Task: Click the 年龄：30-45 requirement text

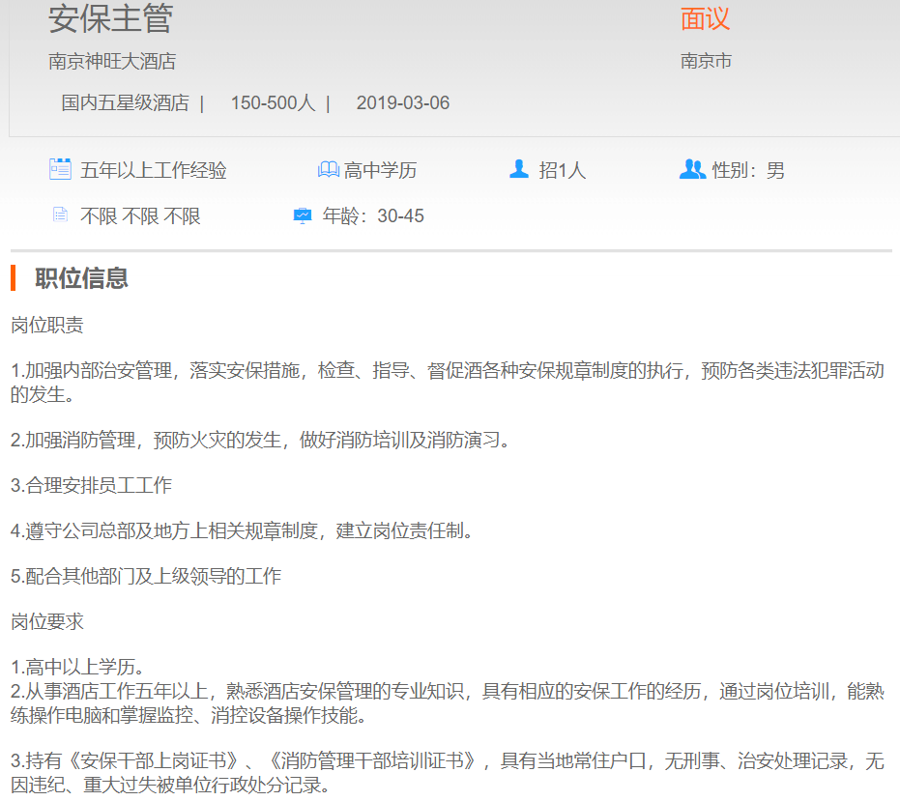Action: tap(373, 215)
